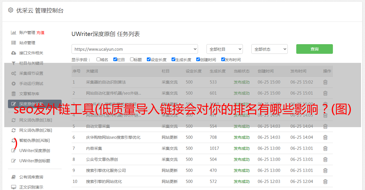Open the 全部状态 filter dropdown
Image resolution: width=365 pixels, height=190 pixels.
(x=269, y=49)
